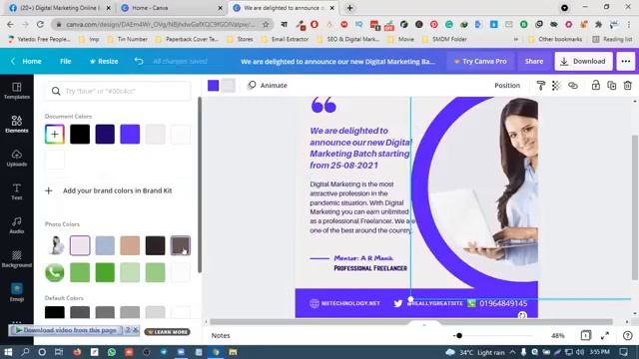Click the purple fill color in toolbar

[x=213, y=85]
